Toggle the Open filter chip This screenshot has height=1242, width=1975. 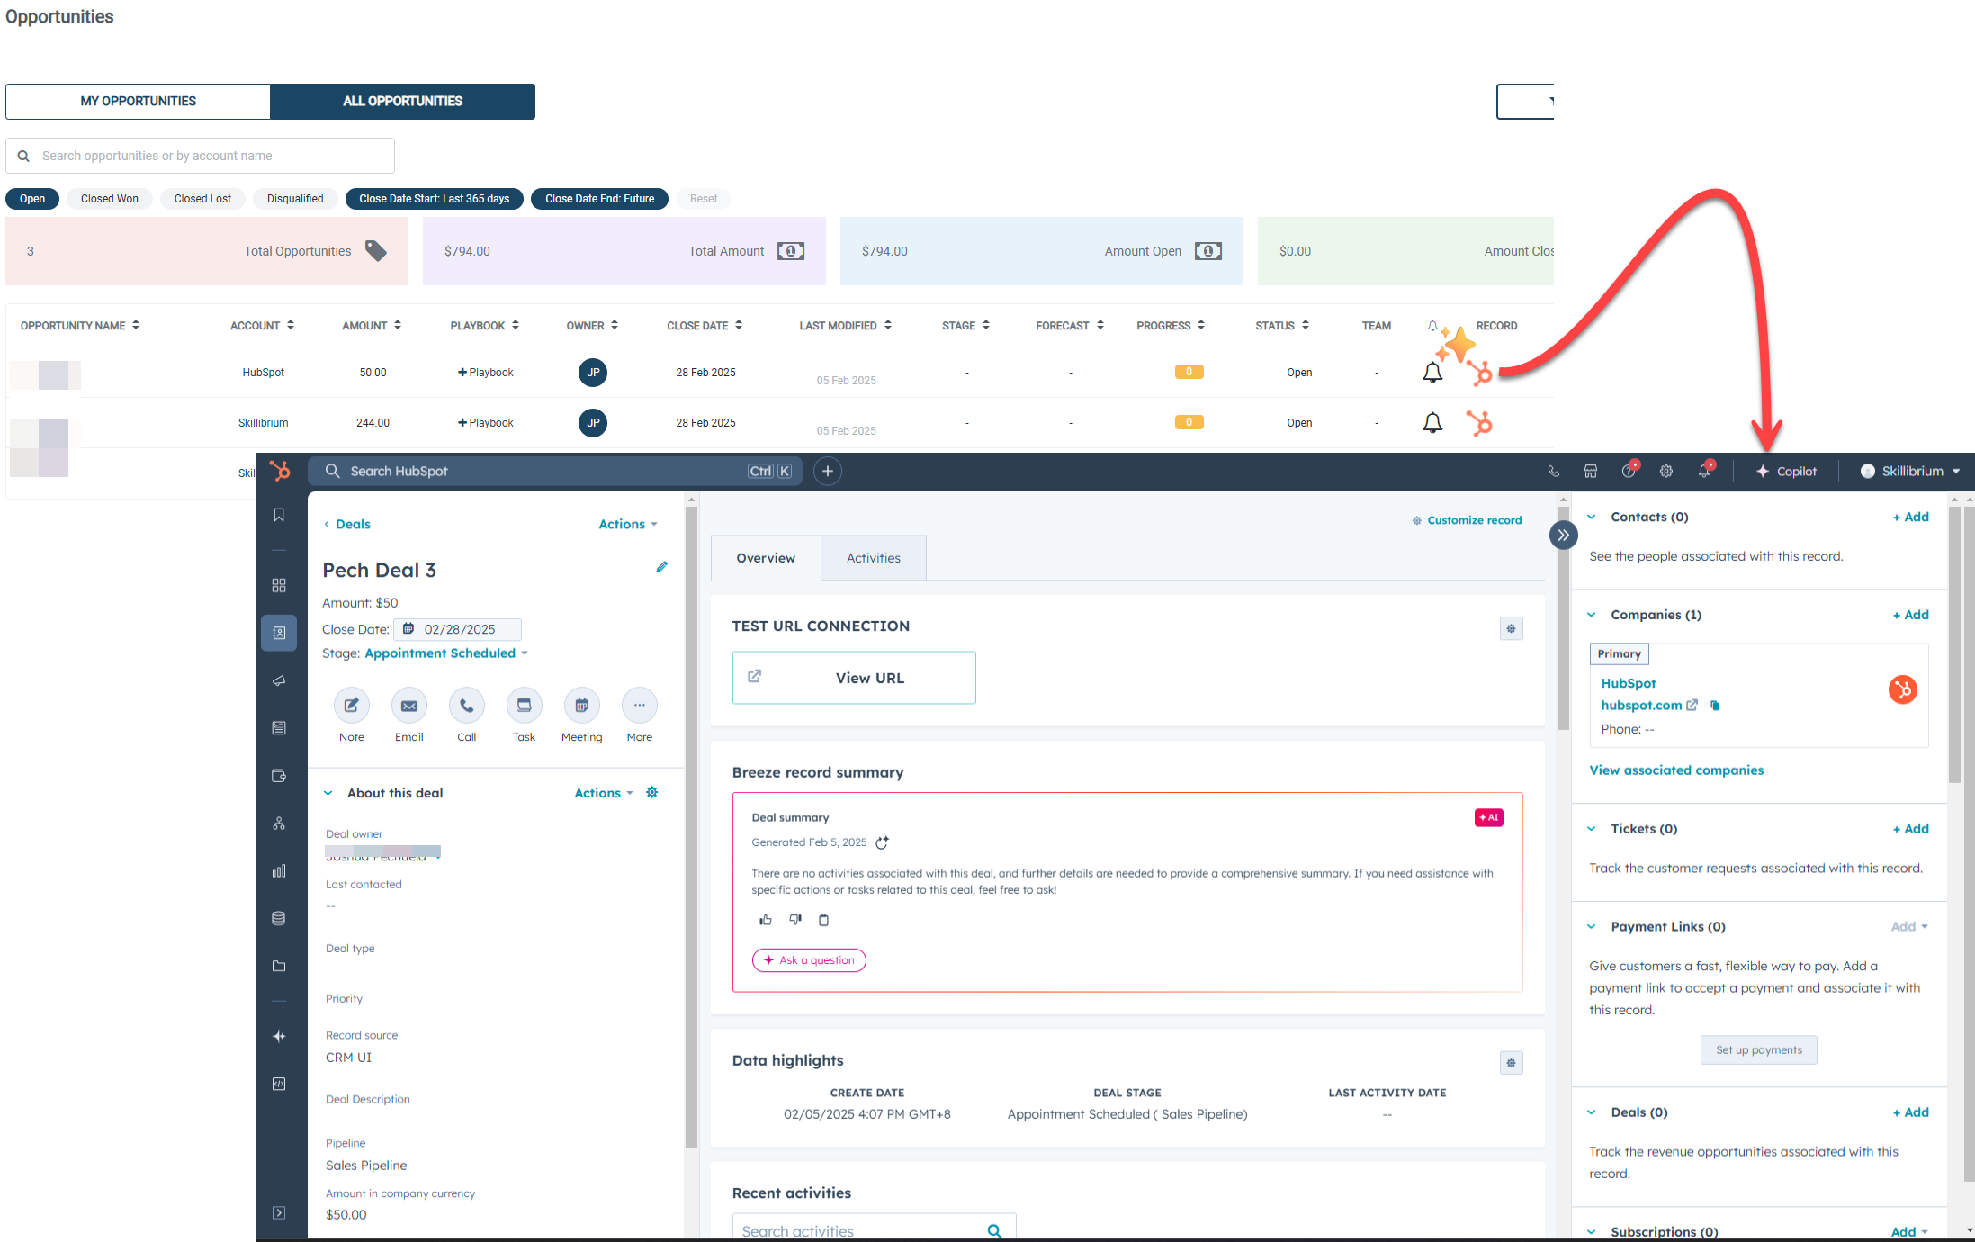point(32,199)
